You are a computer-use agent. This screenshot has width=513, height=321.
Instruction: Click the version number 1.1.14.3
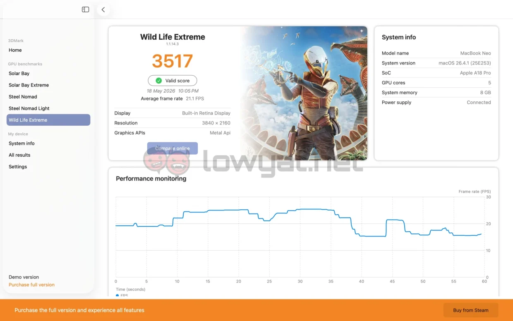pyautogui.click(x=173, y=44)
